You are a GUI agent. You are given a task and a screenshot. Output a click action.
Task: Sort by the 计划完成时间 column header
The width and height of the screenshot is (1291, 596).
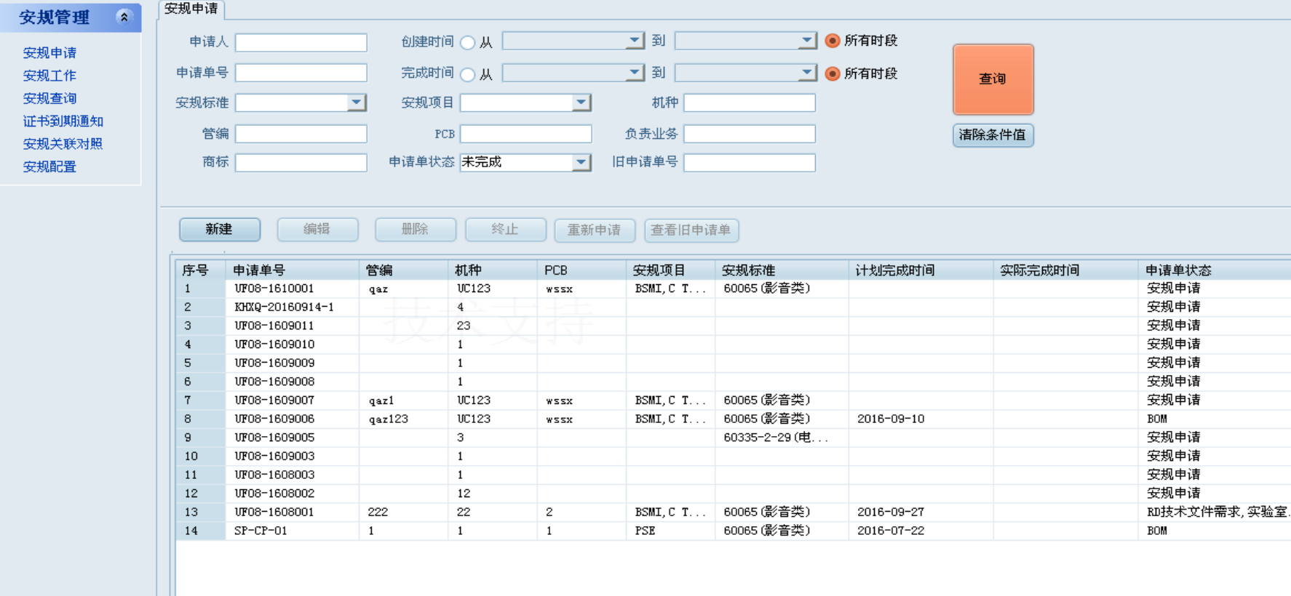(921, 270)
